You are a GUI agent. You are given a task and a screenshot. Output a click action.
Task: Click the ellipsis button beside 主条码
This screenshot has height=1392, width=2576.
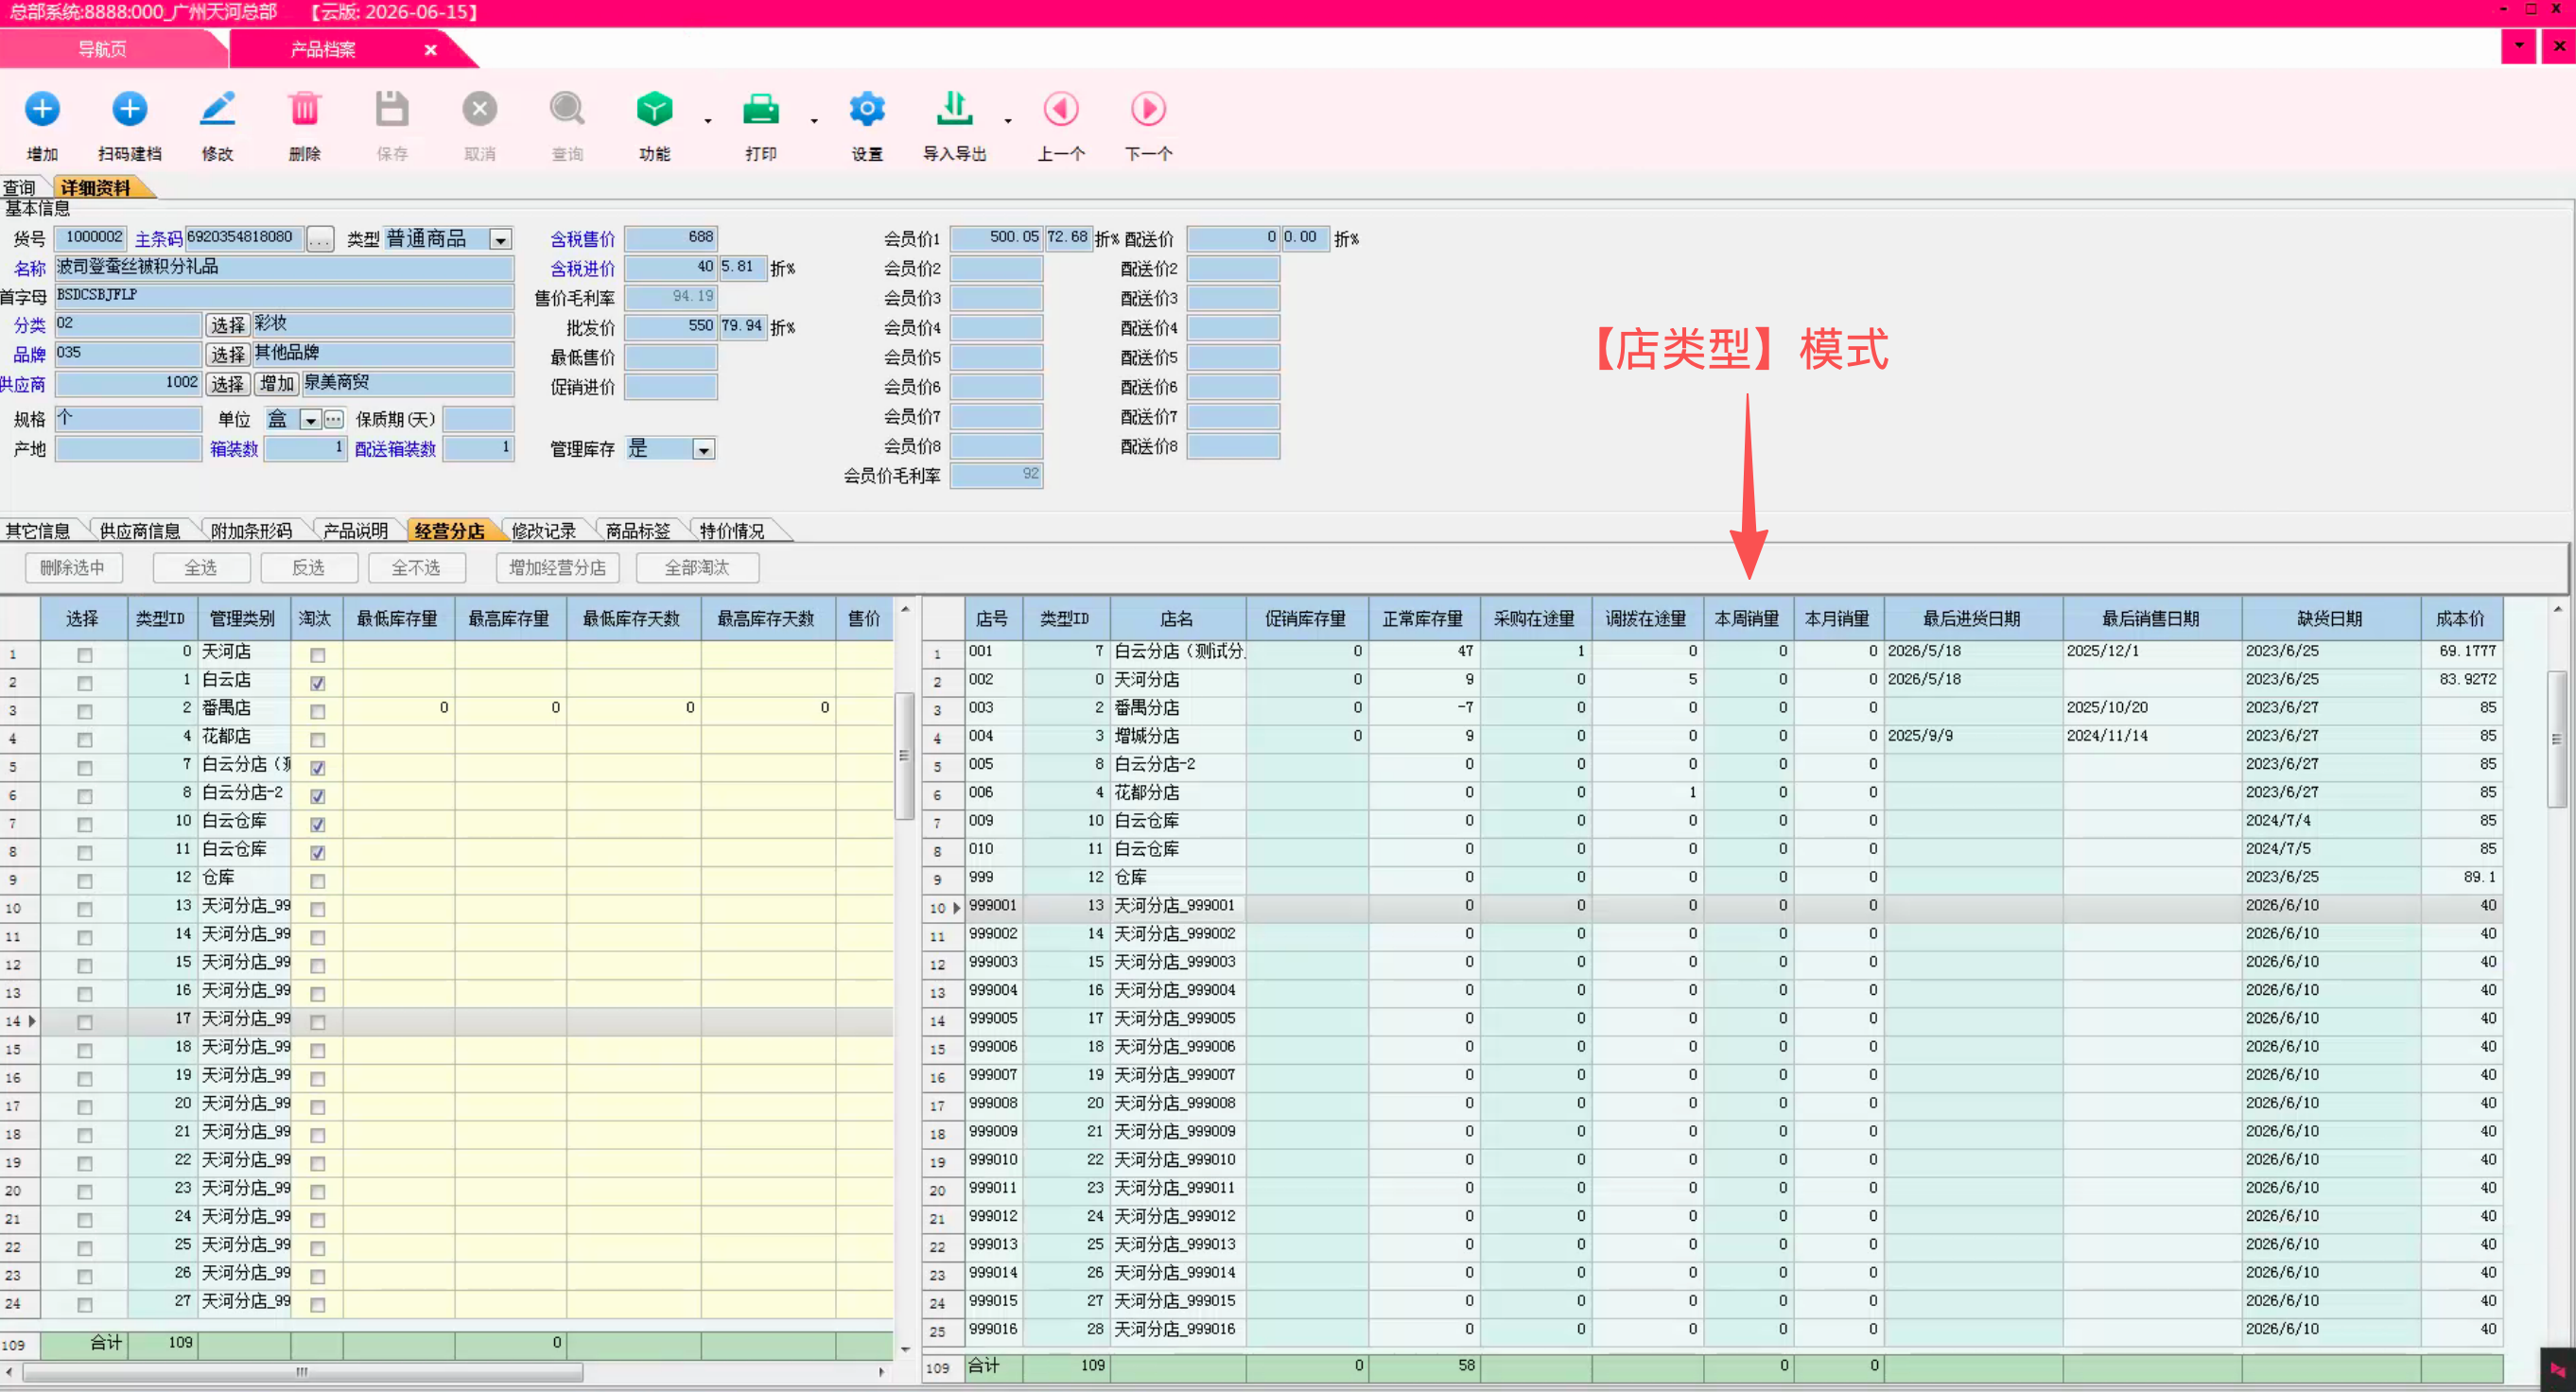coord(320,239)
